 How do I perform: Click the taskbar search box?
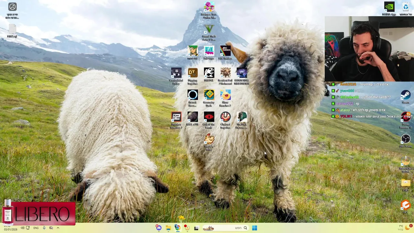click(225, 228)
